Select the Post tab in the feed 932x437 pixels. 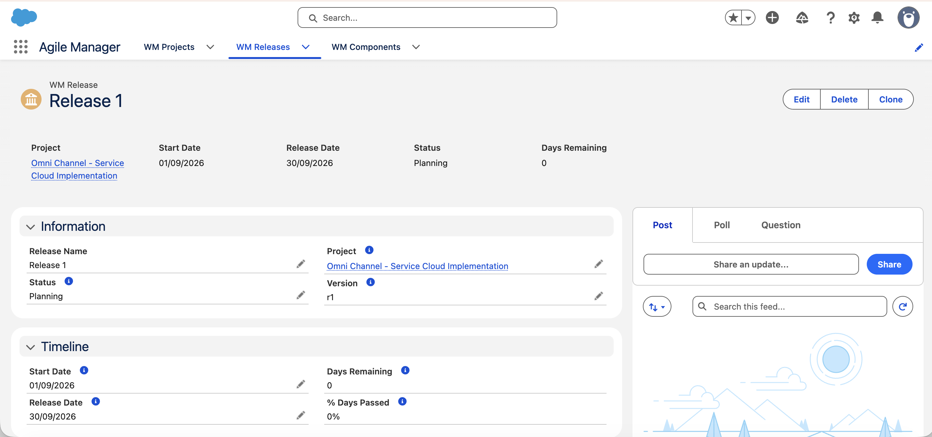(x=662, y=225)
